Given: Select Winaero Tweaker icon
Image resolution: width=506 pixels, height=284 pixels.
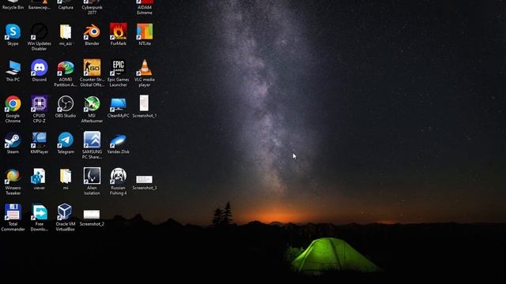Looking at the screenshot, I should (13, 181).
